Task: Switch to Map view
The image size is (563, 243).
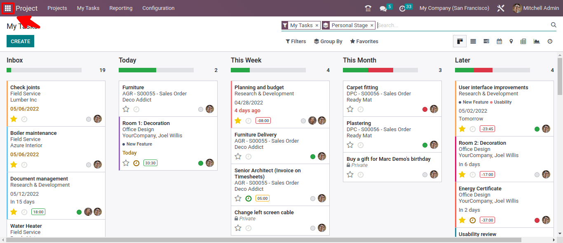Action: pyautogui.click(x=511, y=41)
